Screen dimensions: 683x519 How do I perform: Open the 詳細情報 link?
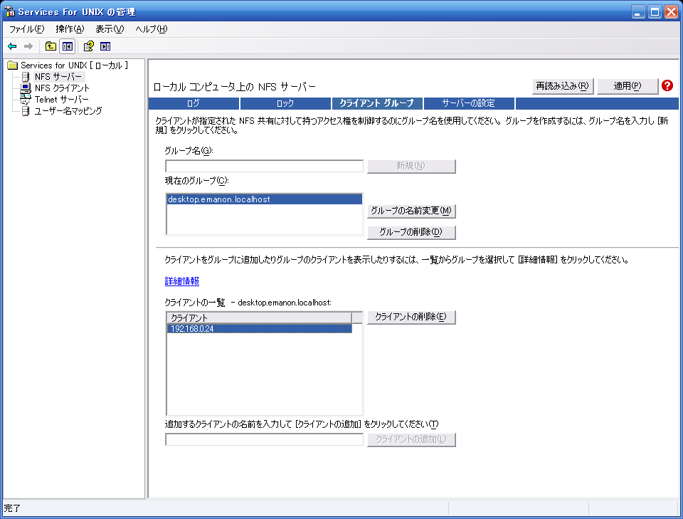point(182,281)
